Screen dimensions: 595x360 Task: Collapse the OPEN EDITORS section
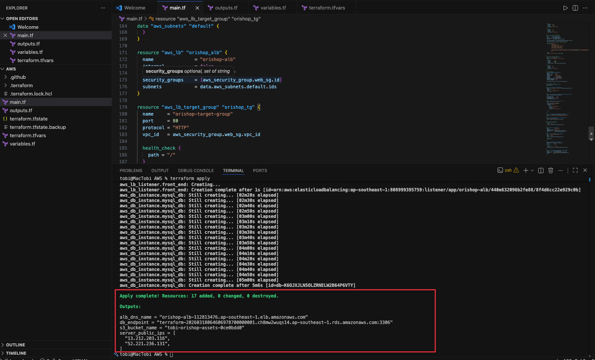(22, 19)
